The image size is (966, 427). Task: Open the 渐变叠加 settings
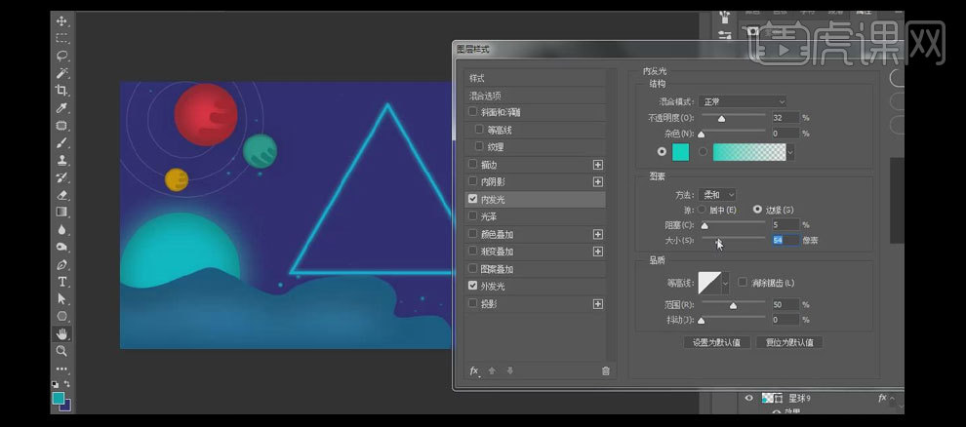pos(497,252)
